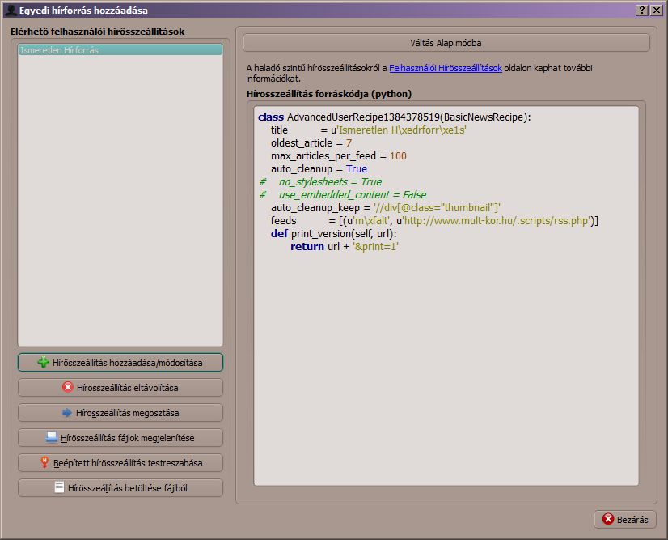Click the Bezárás button text

point(632,520)
